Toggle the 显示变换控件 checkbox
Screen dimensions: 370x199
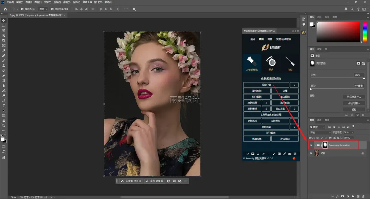[x=52, y=9]
